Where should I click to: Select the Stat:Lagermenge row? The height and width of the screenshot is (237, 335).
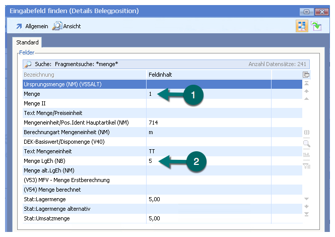[84, 200]
